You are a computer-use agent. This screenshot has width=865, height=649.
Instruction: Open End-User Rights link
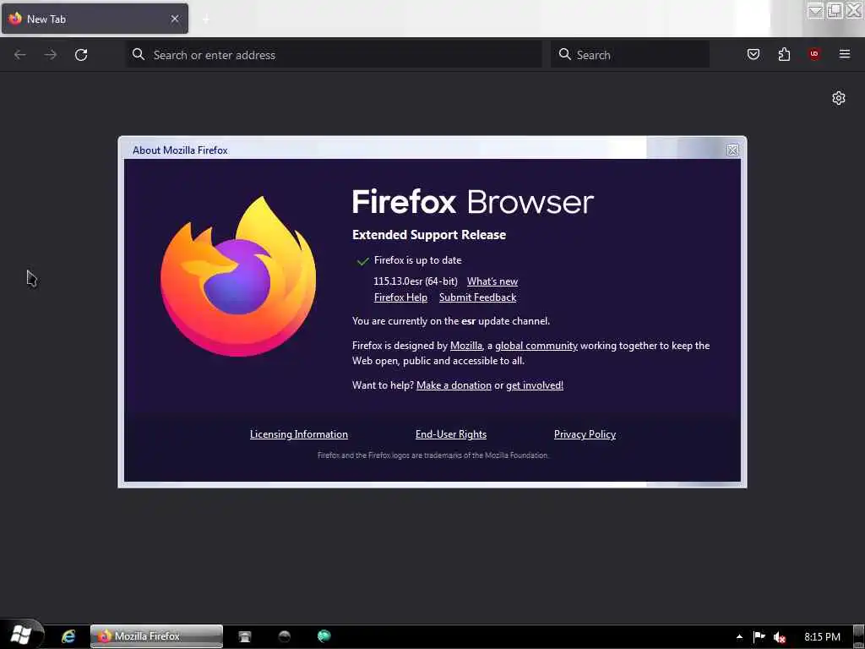[451, 434]
